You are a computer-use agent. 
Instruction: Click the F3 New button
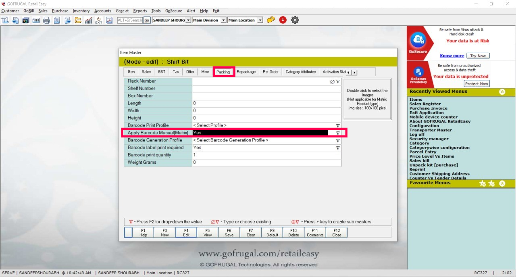(x=164, y=233)
